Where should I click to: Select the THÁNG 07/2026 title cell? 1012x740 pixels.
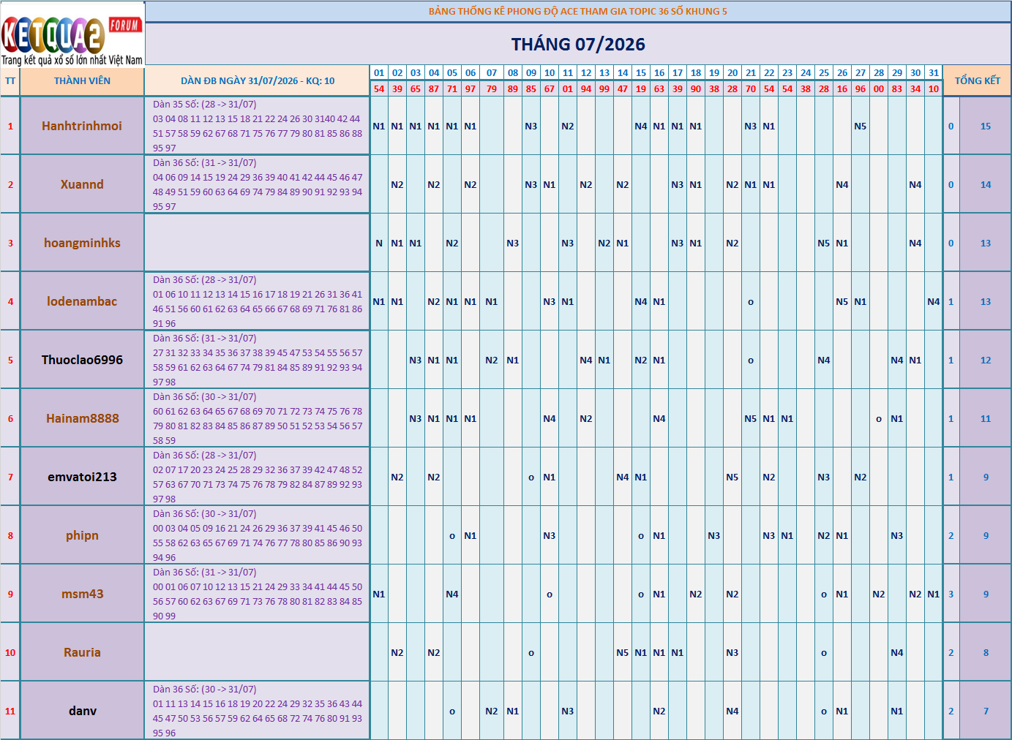pyautogui.click(x=578, y=44)
